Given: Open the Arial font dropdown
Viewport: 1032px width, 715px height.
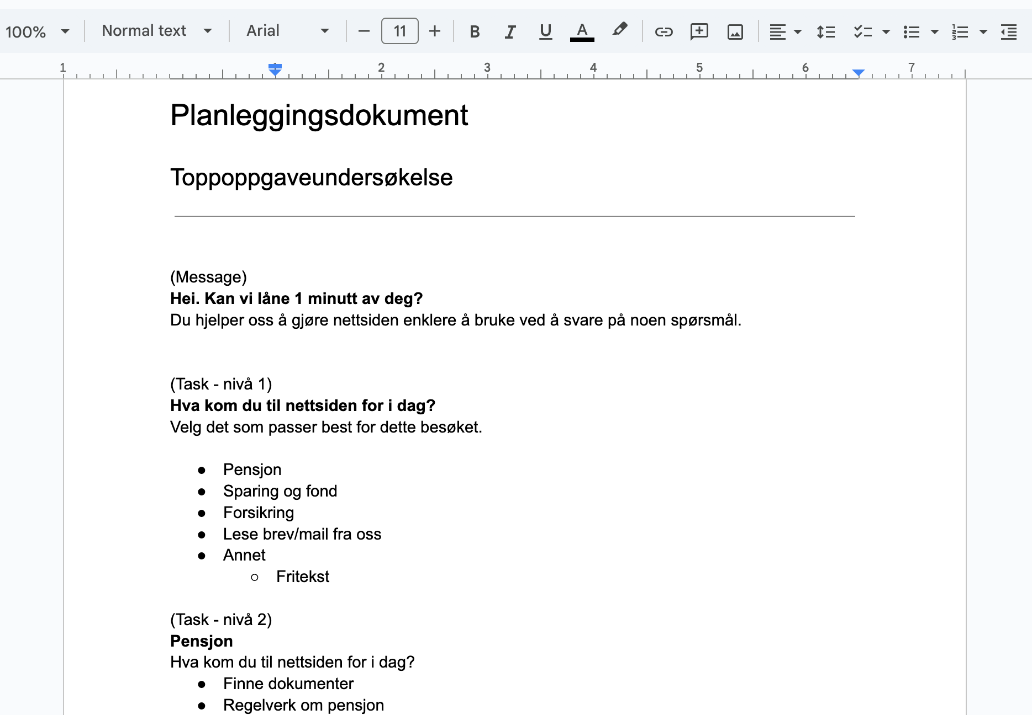Looking at the screenshot, I should click(x=288, y=31).
